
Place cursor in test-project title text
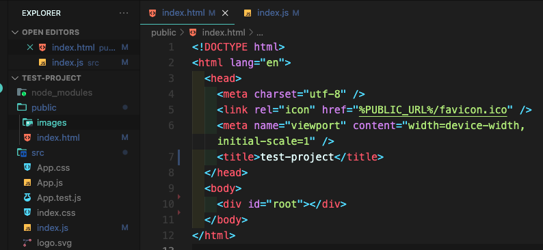click(x=297, y=157)
